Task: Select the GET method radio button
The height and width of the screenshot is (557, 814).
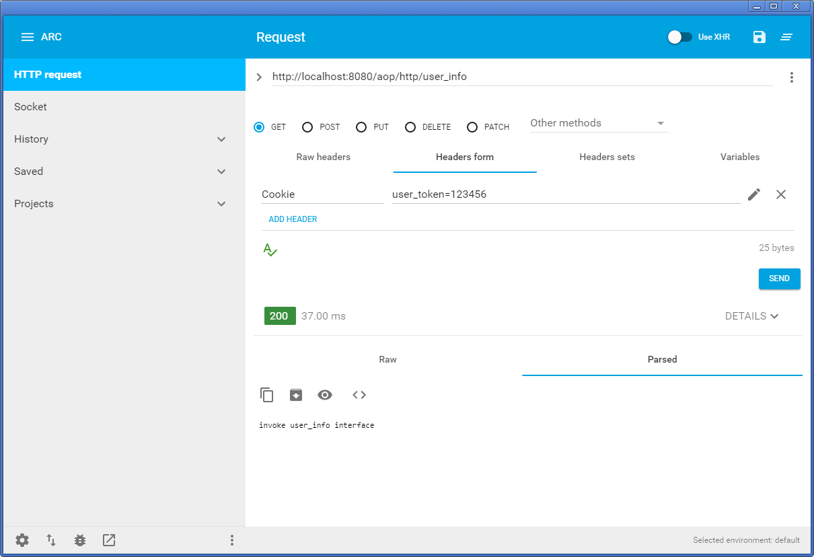Action: [x=259, y=127]
